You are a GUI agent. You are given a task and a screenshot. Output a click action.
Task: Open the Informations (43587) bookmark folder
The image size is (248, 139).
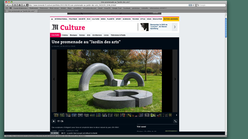[x=158, y=8]
